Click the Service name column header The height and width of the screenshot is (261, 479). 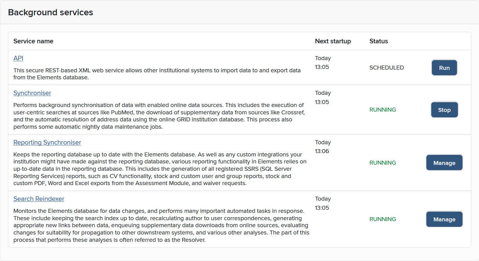33,41
